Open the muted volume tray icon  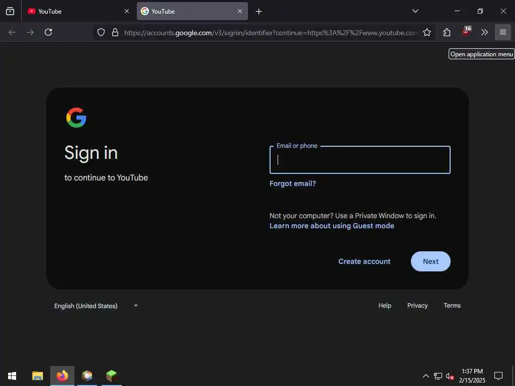450,376
